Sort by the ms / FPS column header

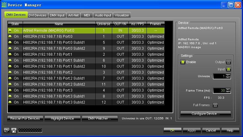pyautogui.click(x=137, y=24)
